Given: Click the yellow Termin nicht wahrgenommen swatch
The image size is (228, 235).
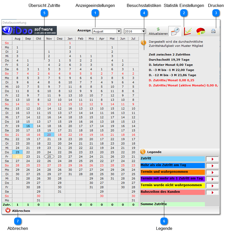Looking at the screenshot, I should (x=172, y=186).
